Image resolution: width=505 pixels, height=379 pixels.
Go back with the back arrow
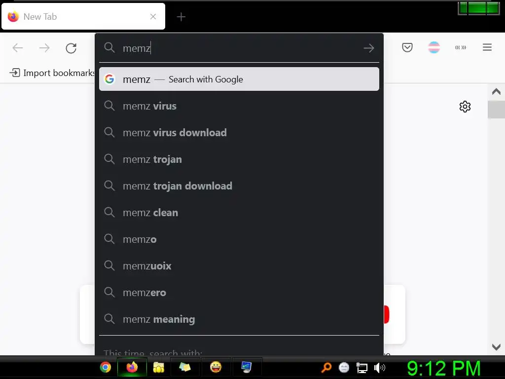click(18, 48)
